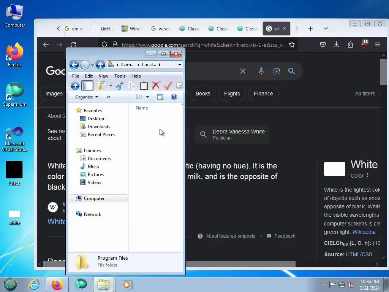Screen dimensions: 389x292
Task: Open Firefox downloads arrow icon
Action: click(337, 45)
